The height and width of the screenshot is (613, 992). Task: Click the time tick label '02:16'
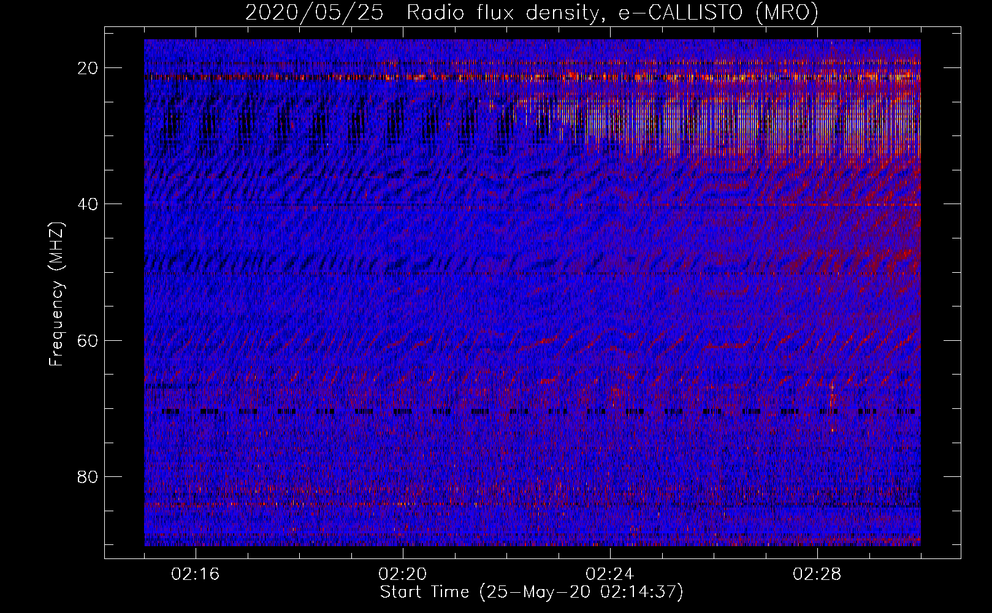click(x=196, y=574)
